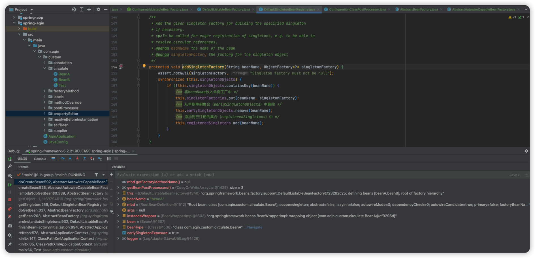535x258 pixels.
Task: Open AqinApplication class
Action: pos(62,136)
